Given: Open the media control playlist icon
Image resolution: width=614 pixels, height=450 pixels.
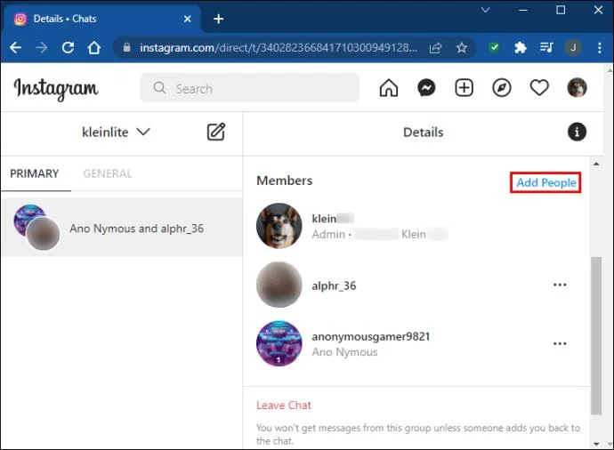Looking at the screenshot, I should [x=546, y=48].
